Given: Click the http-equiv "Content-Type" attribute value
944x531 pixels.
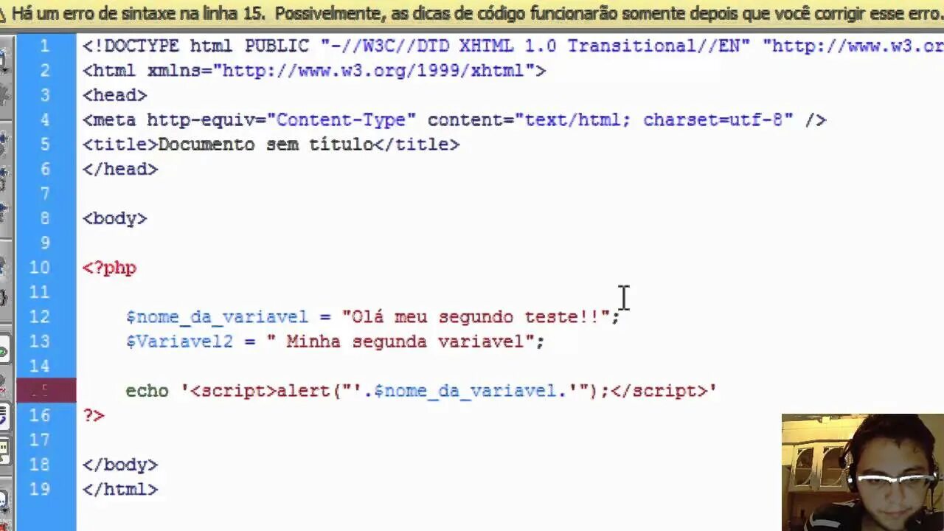Looking at the screenshot, I should (x=341, y=119).
